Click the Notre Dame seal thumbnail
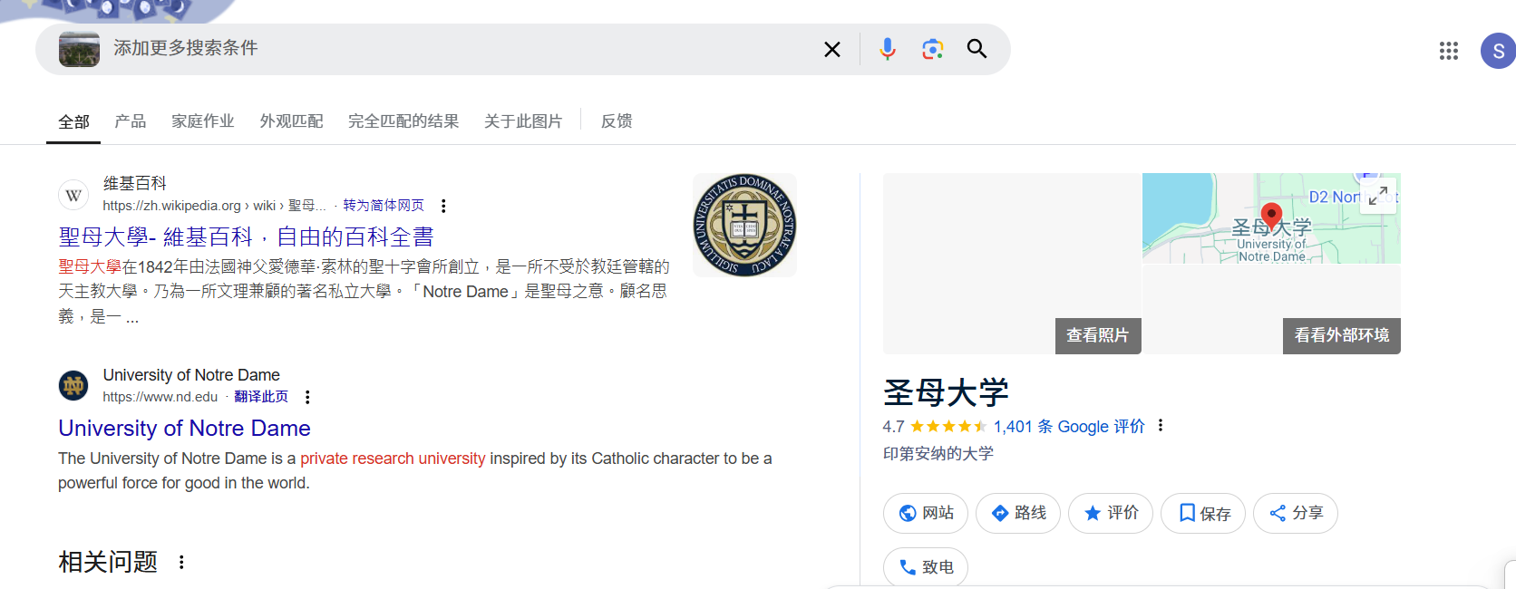Image resolution: width=1516 pixels, height=589 pixels. point(744,225)
